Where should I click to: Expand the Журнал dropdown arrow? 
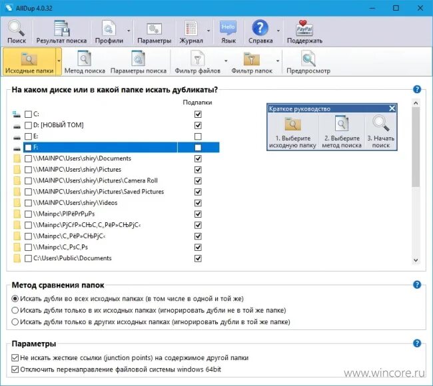tap(209, 31)
